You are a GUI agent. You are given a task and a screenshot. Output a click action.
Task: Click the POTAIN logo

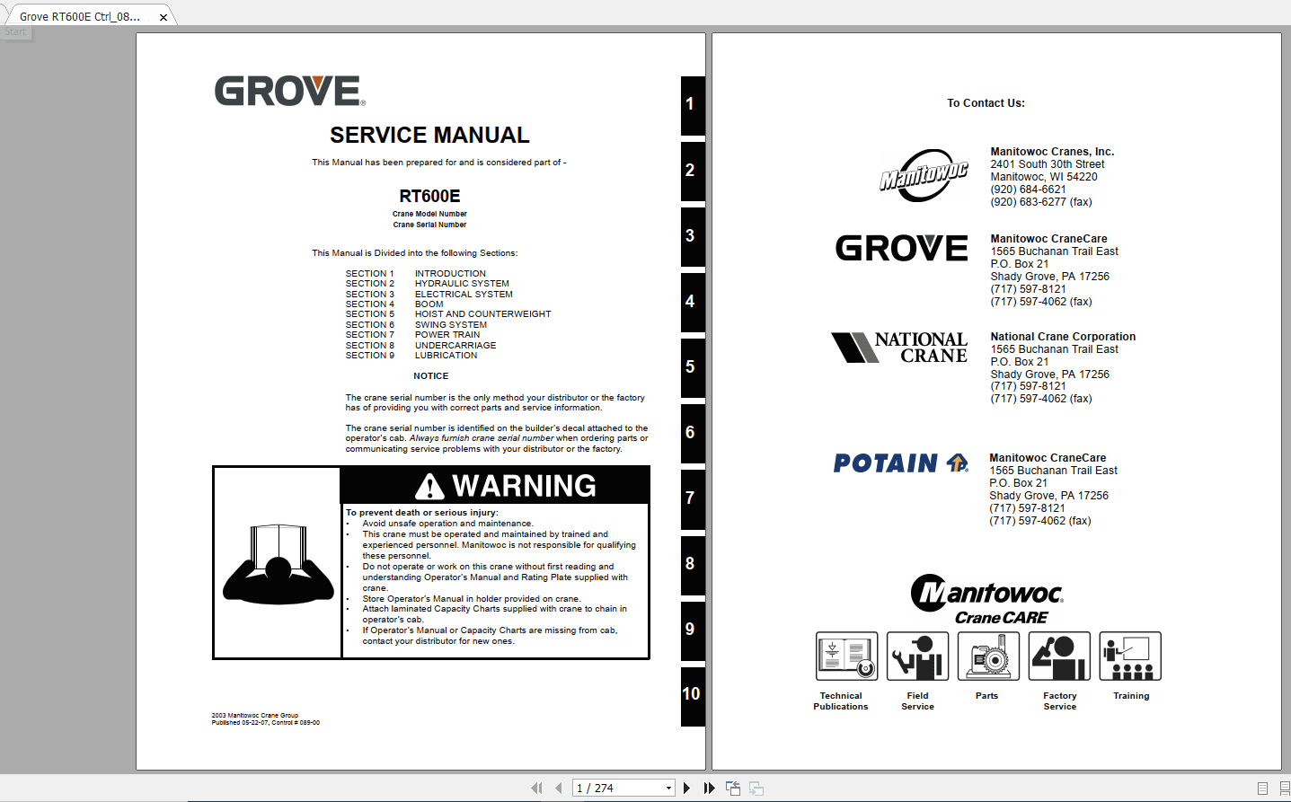(899, 463)
